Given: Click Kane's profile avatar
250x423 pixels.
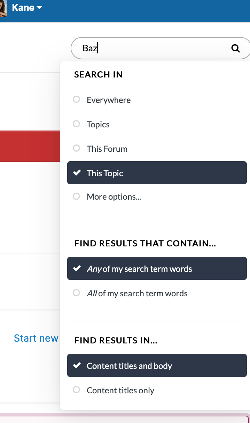Looking at the screenshot, I should (3, 8).
